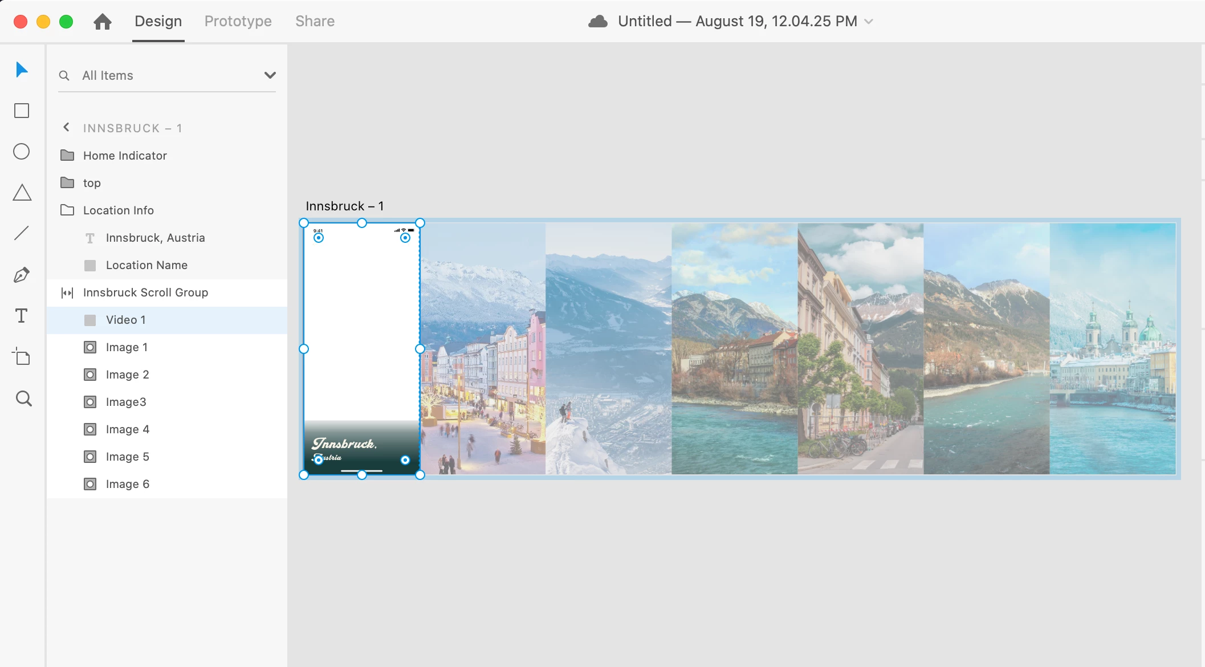Image resolution: width=1205 pixels, height=667 pixels.
Task: Select the Artboard tool
Action: click(x=22, y=357)
